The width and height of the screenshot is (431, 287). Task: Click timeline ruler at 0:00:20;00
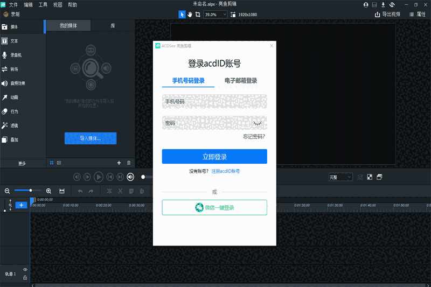tap(103, 206)
